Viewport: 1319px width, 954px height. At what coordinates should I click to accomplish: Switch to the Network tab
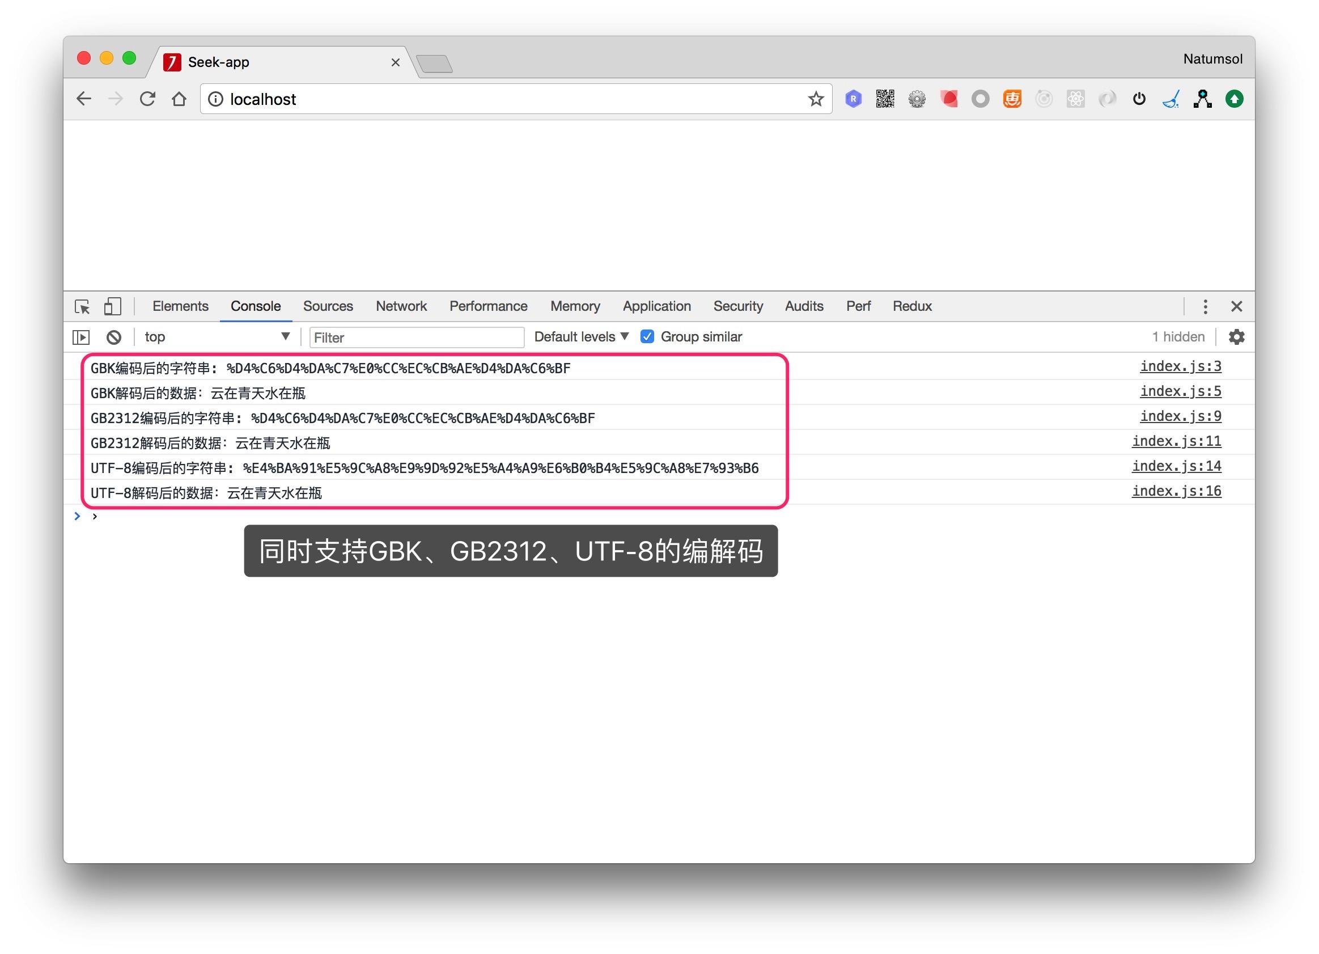pos(401,307)
